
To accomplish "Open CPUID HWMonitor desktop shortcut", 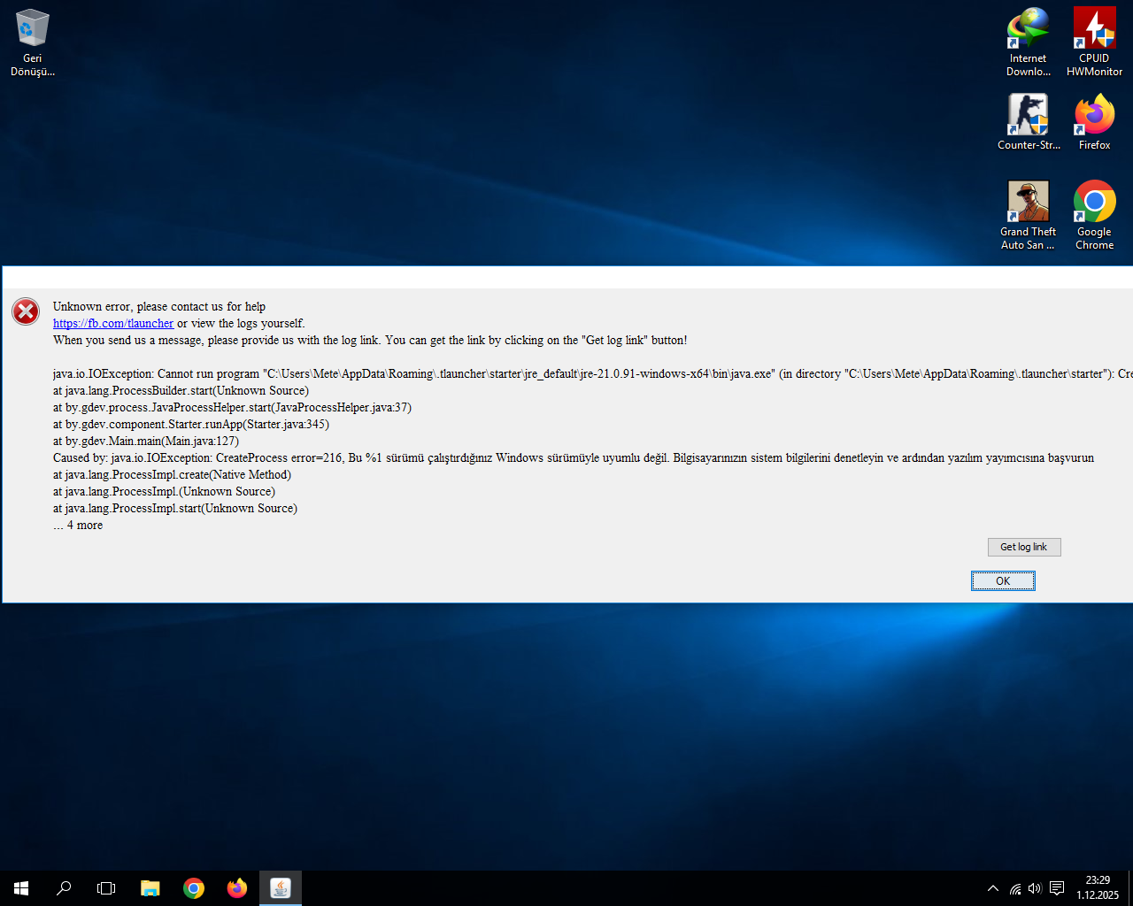I will pyautogui.click(x=1094, y=42).
